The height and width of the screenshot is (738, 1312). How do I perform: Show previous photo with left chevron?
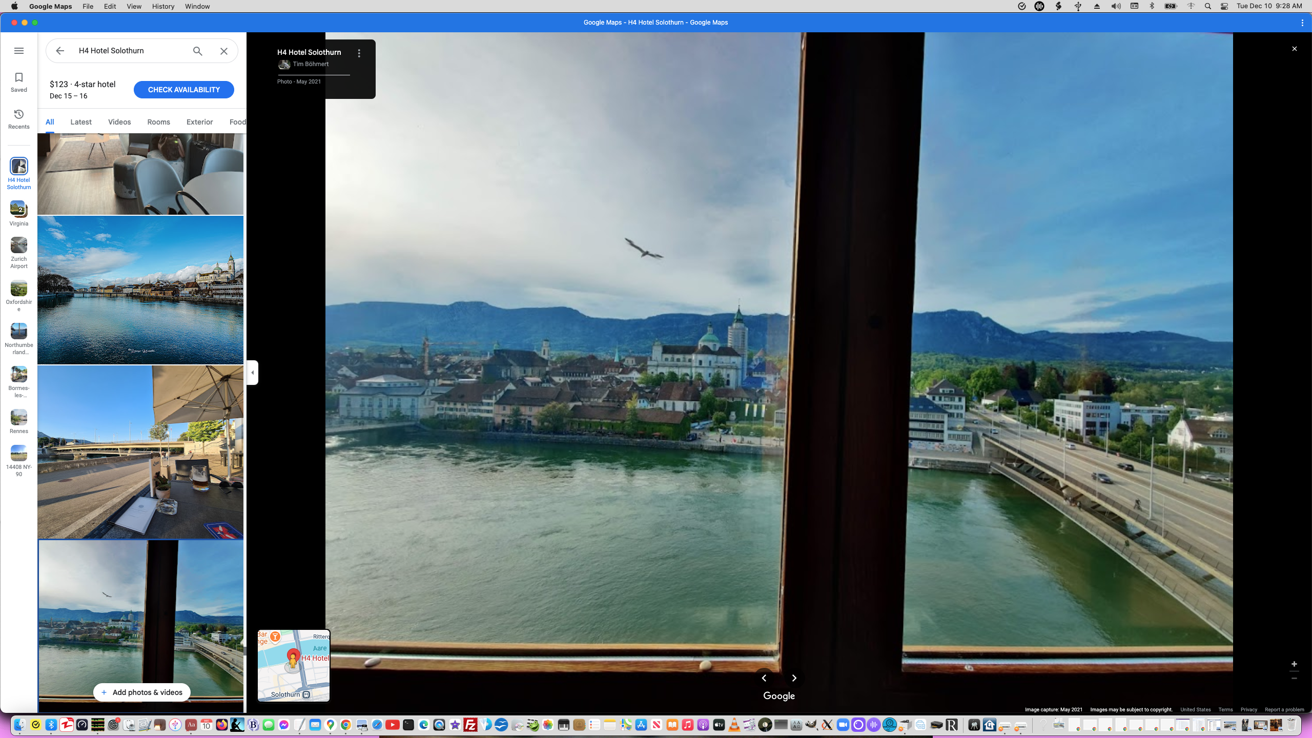click(764, 678)
